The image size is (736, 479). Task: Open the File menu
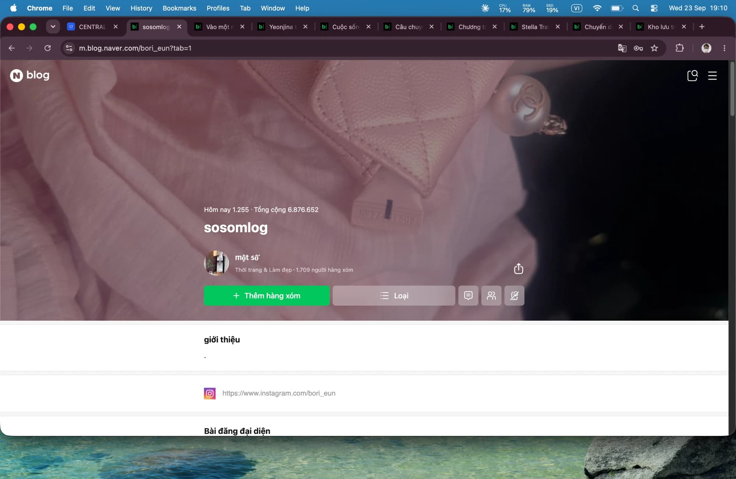(68, 8)
